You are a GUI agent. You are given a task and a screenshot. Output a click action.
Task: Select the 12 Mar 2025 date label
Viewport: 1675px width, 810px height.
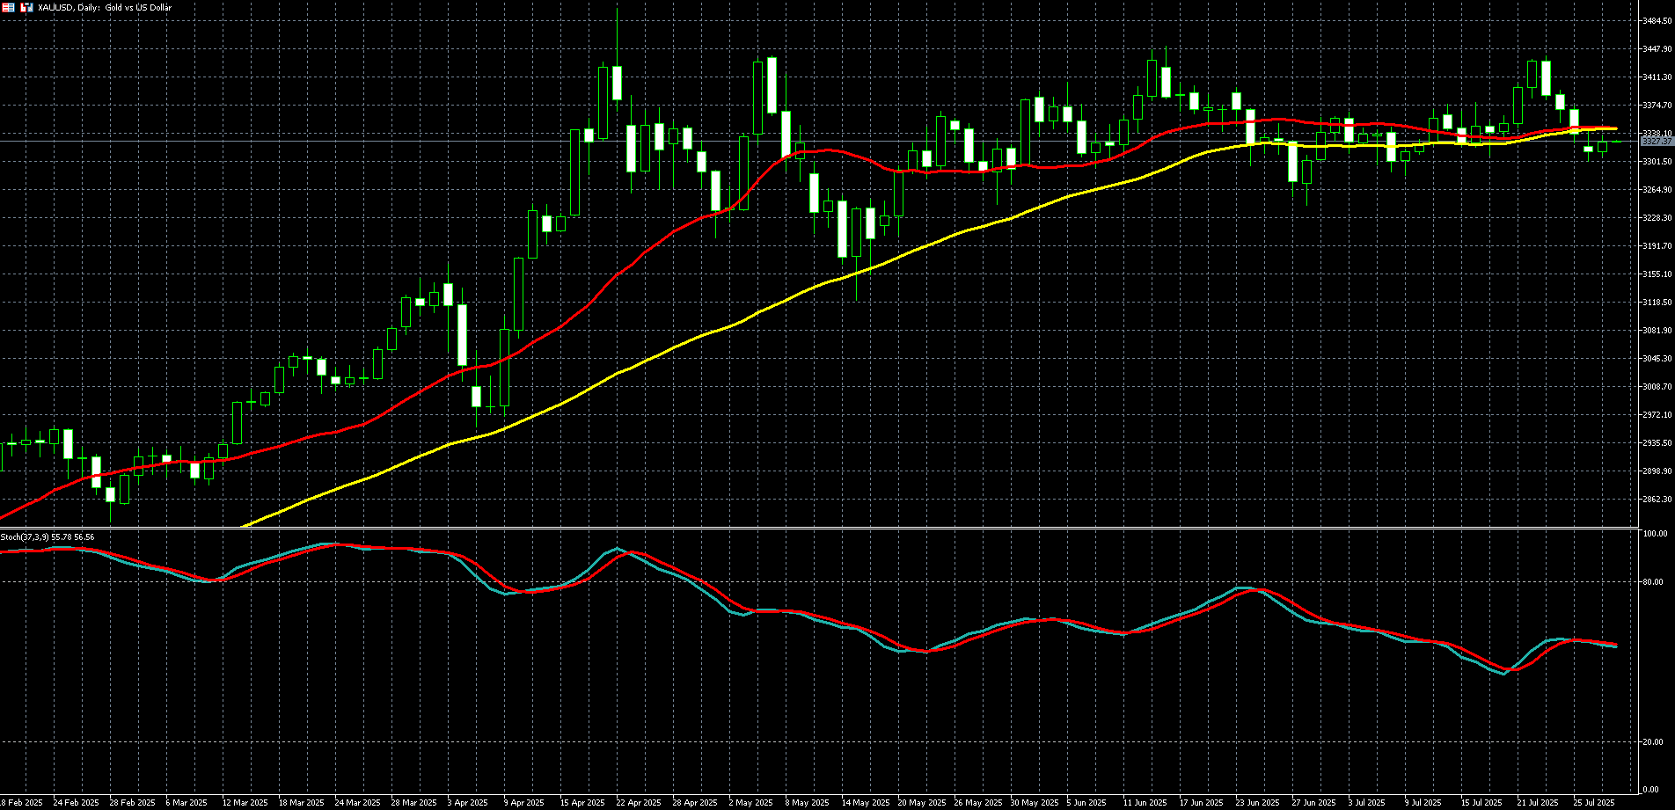pyautogui.click(x=245, y=803)
